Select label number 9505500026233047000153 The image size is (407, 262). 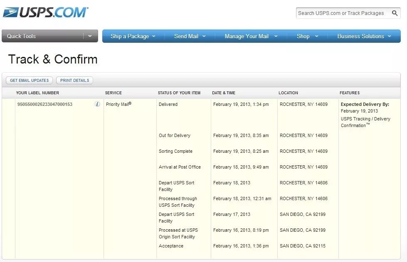click(x=45, y=105)
